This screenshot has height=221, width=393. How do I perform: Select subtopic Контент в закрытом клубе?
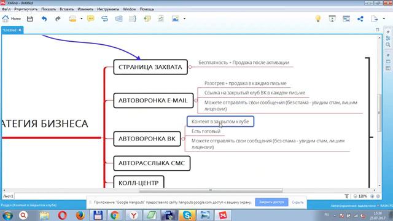tap(220, 122)
